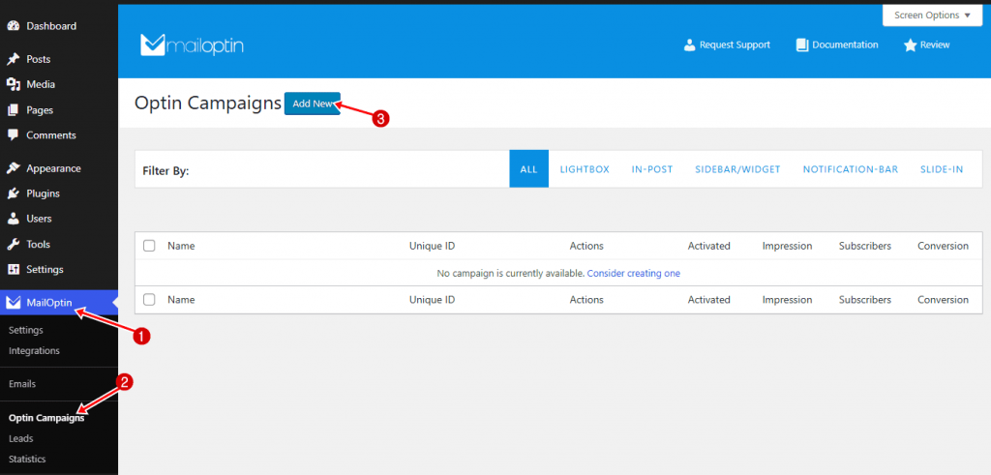Tick the select-all checkbox in table header
The height and width of the screenshot is (475, 991).
[x=149, y=246]
